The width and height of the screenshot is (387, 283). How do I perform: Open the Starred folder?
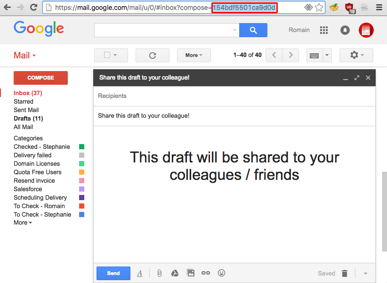pyautogui.click(x=24, y=101)
